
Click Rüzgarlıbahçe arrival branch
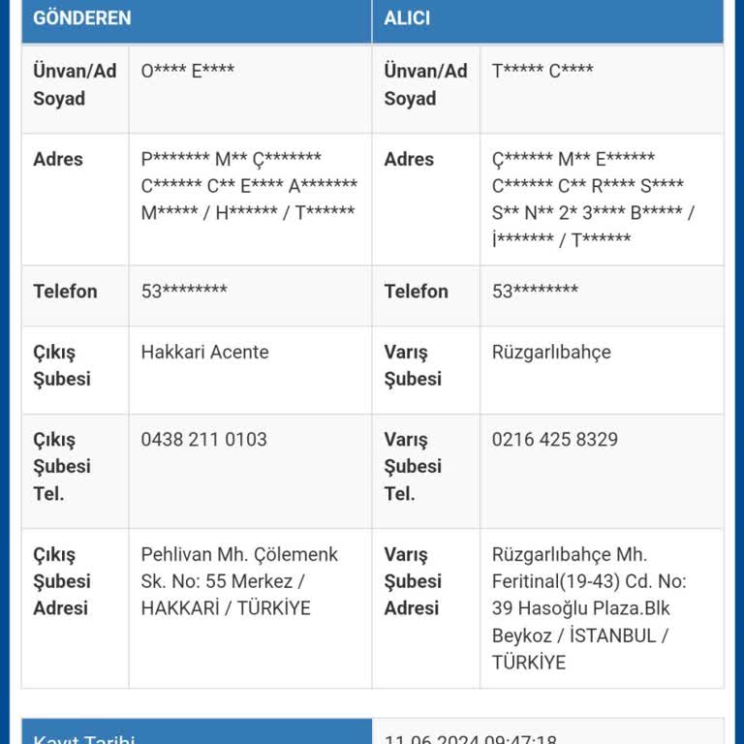pos(551,353)
